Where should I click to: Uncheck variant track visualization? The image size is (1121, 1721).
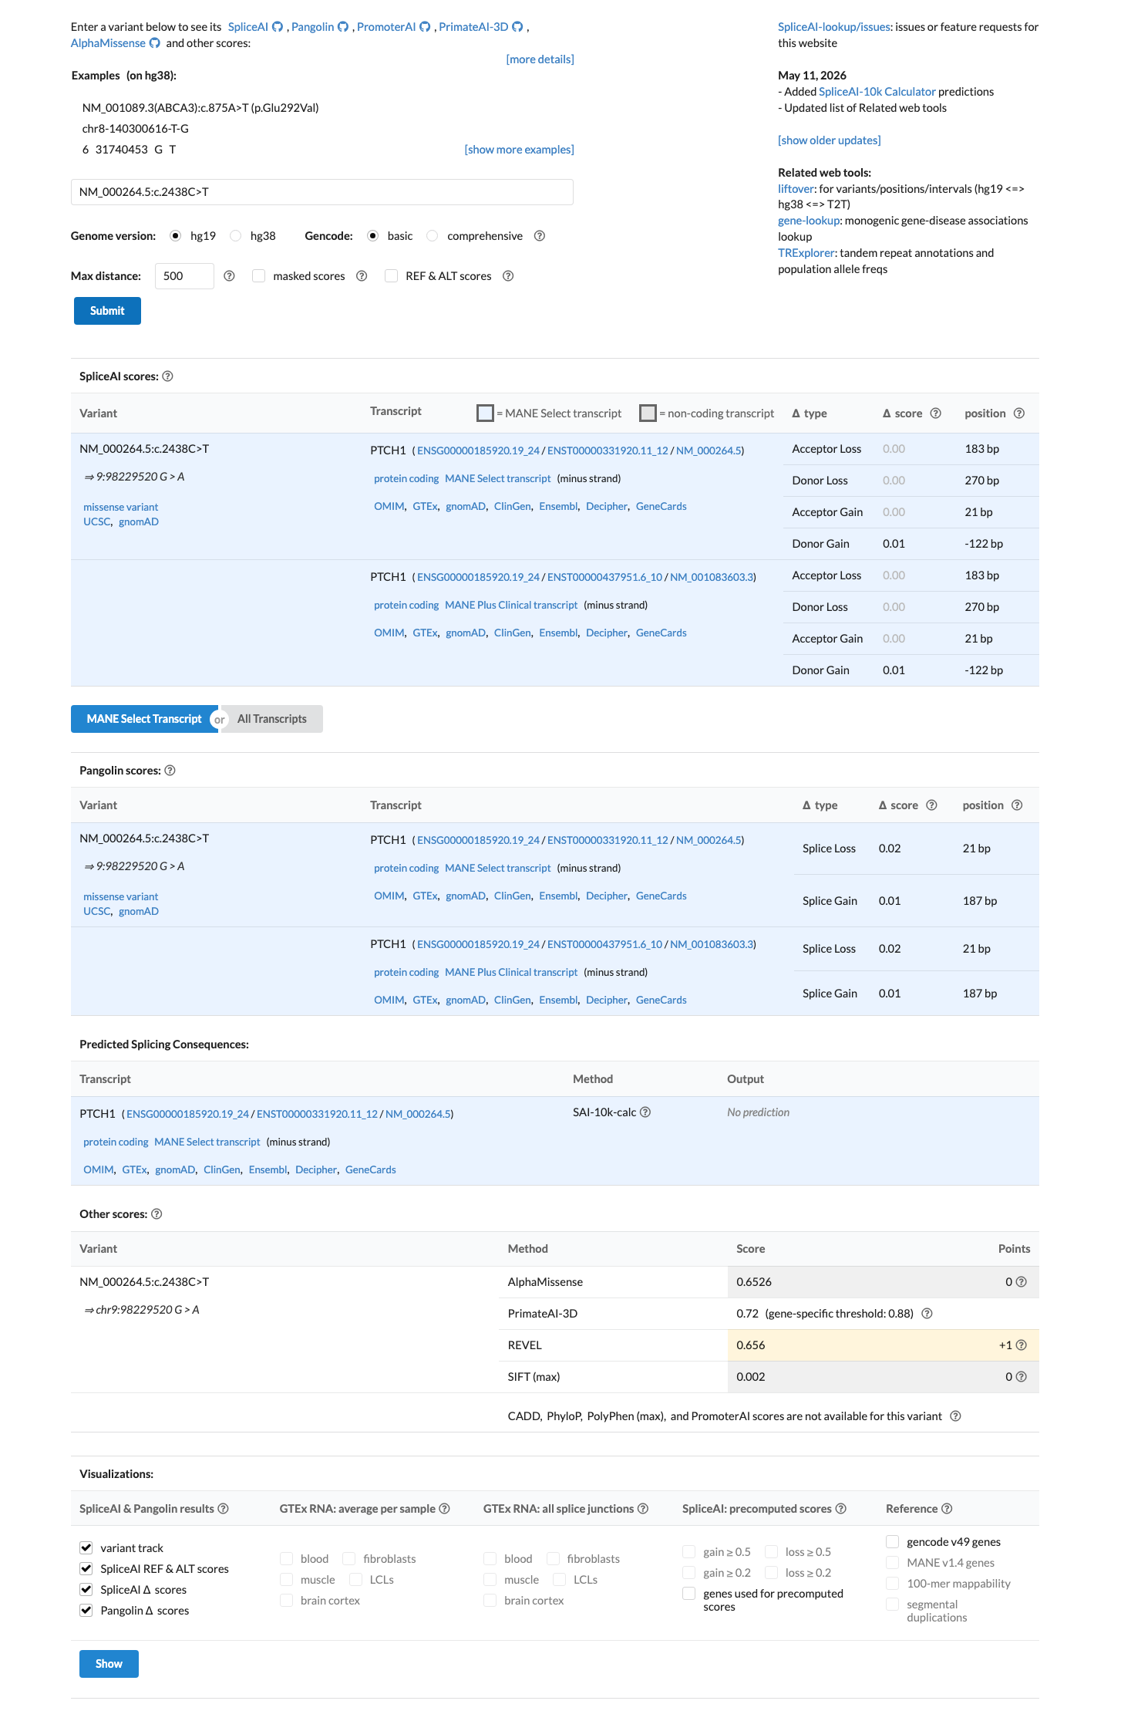click(86, 1548)
